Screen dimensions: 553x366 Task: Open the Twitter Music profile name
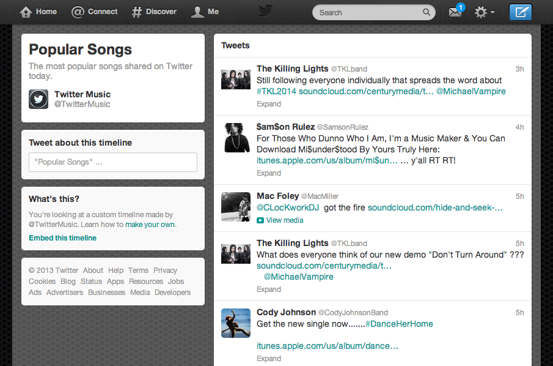(82, 94)
